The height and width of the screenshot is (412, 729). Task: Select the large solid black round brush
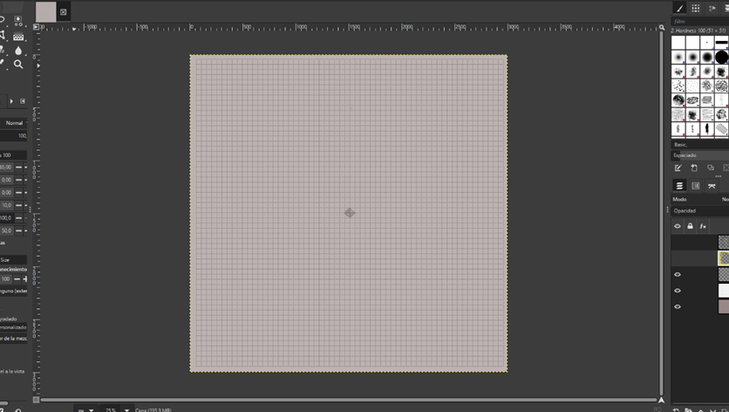[722, 57]
